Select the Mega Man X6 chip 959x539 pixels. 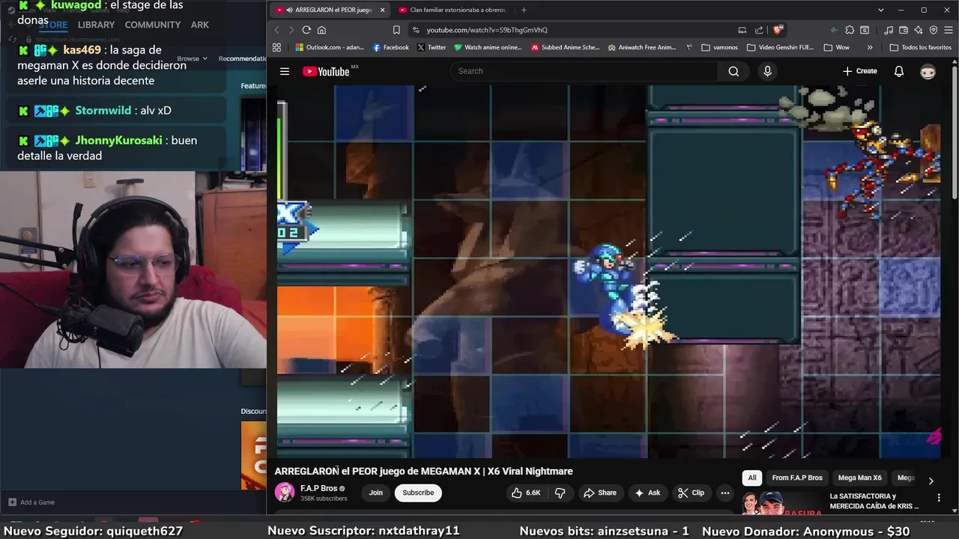[x=859, y=478]
